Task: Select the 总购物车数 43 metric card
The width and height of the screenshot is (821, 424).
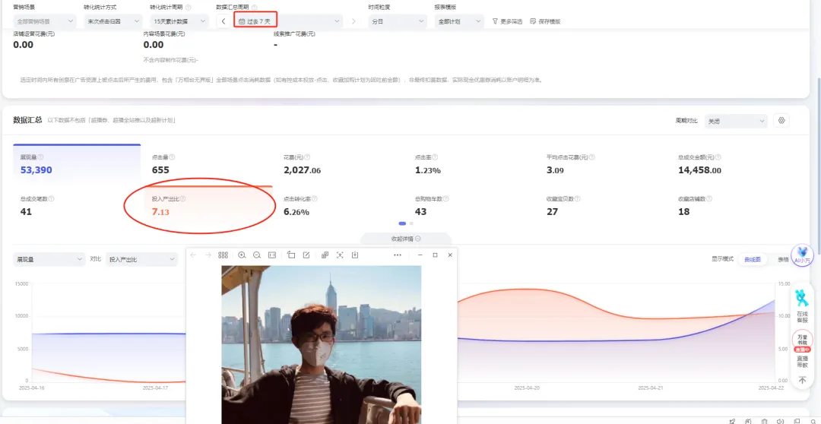Action: click(x=471, y=205)
